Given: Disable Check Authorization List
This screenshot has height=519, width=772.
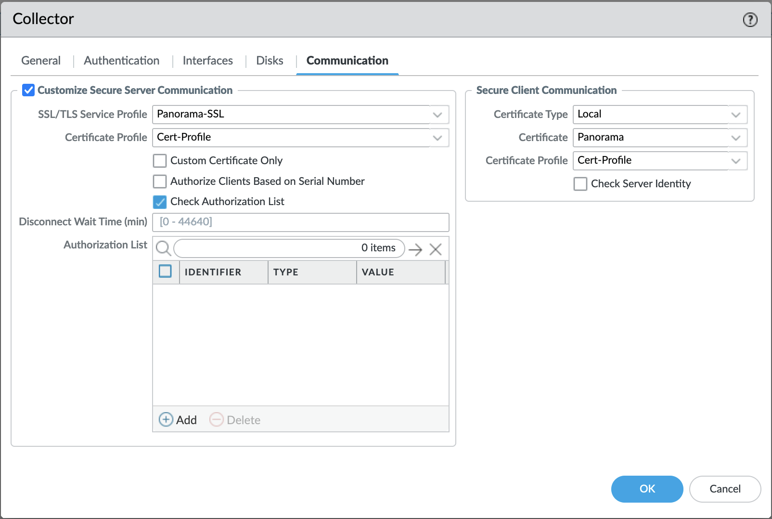Looking at the screenshot, I should pyautogui.click(x=159, y=202).
